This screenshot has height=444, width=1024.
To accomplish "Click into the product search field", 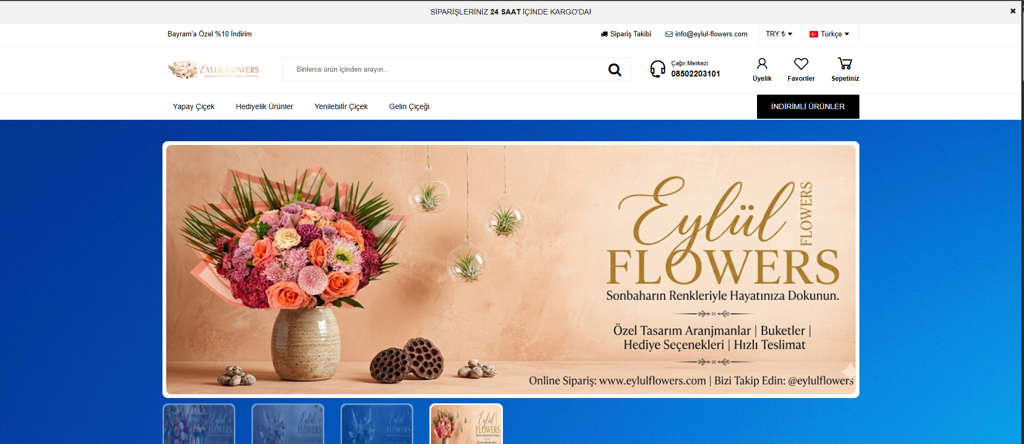I will click(x=445, y=70).
